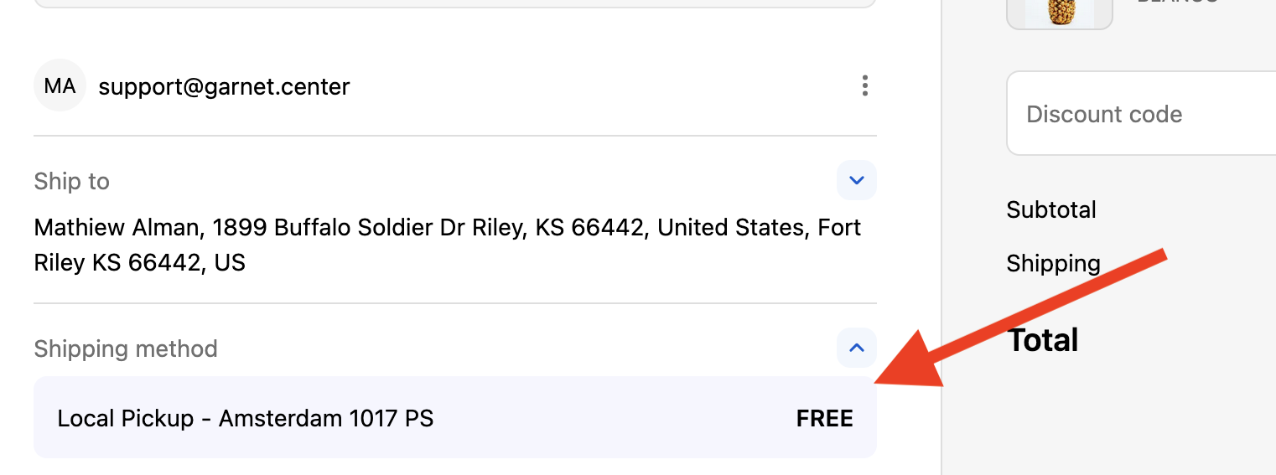Click the FREE price label
Screen dimensions: 1276x475
824,418
